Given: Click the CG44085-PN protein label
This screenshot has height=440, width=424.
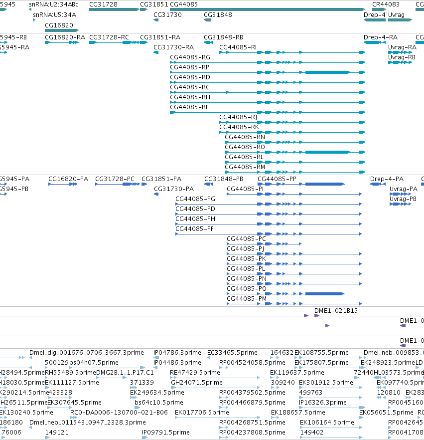Looking at the screenshot, I should point(247,279).
